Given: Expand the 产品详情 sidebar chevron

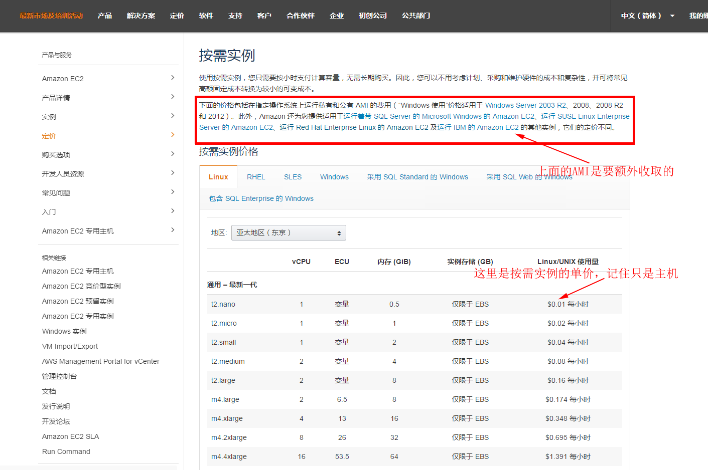Looking at the screenshot, I should coord(173,97).
